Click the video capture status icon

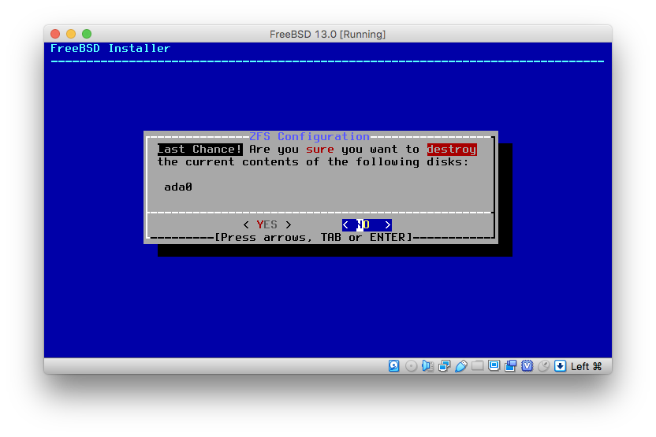pyautogui.click(x=510, y=366)
